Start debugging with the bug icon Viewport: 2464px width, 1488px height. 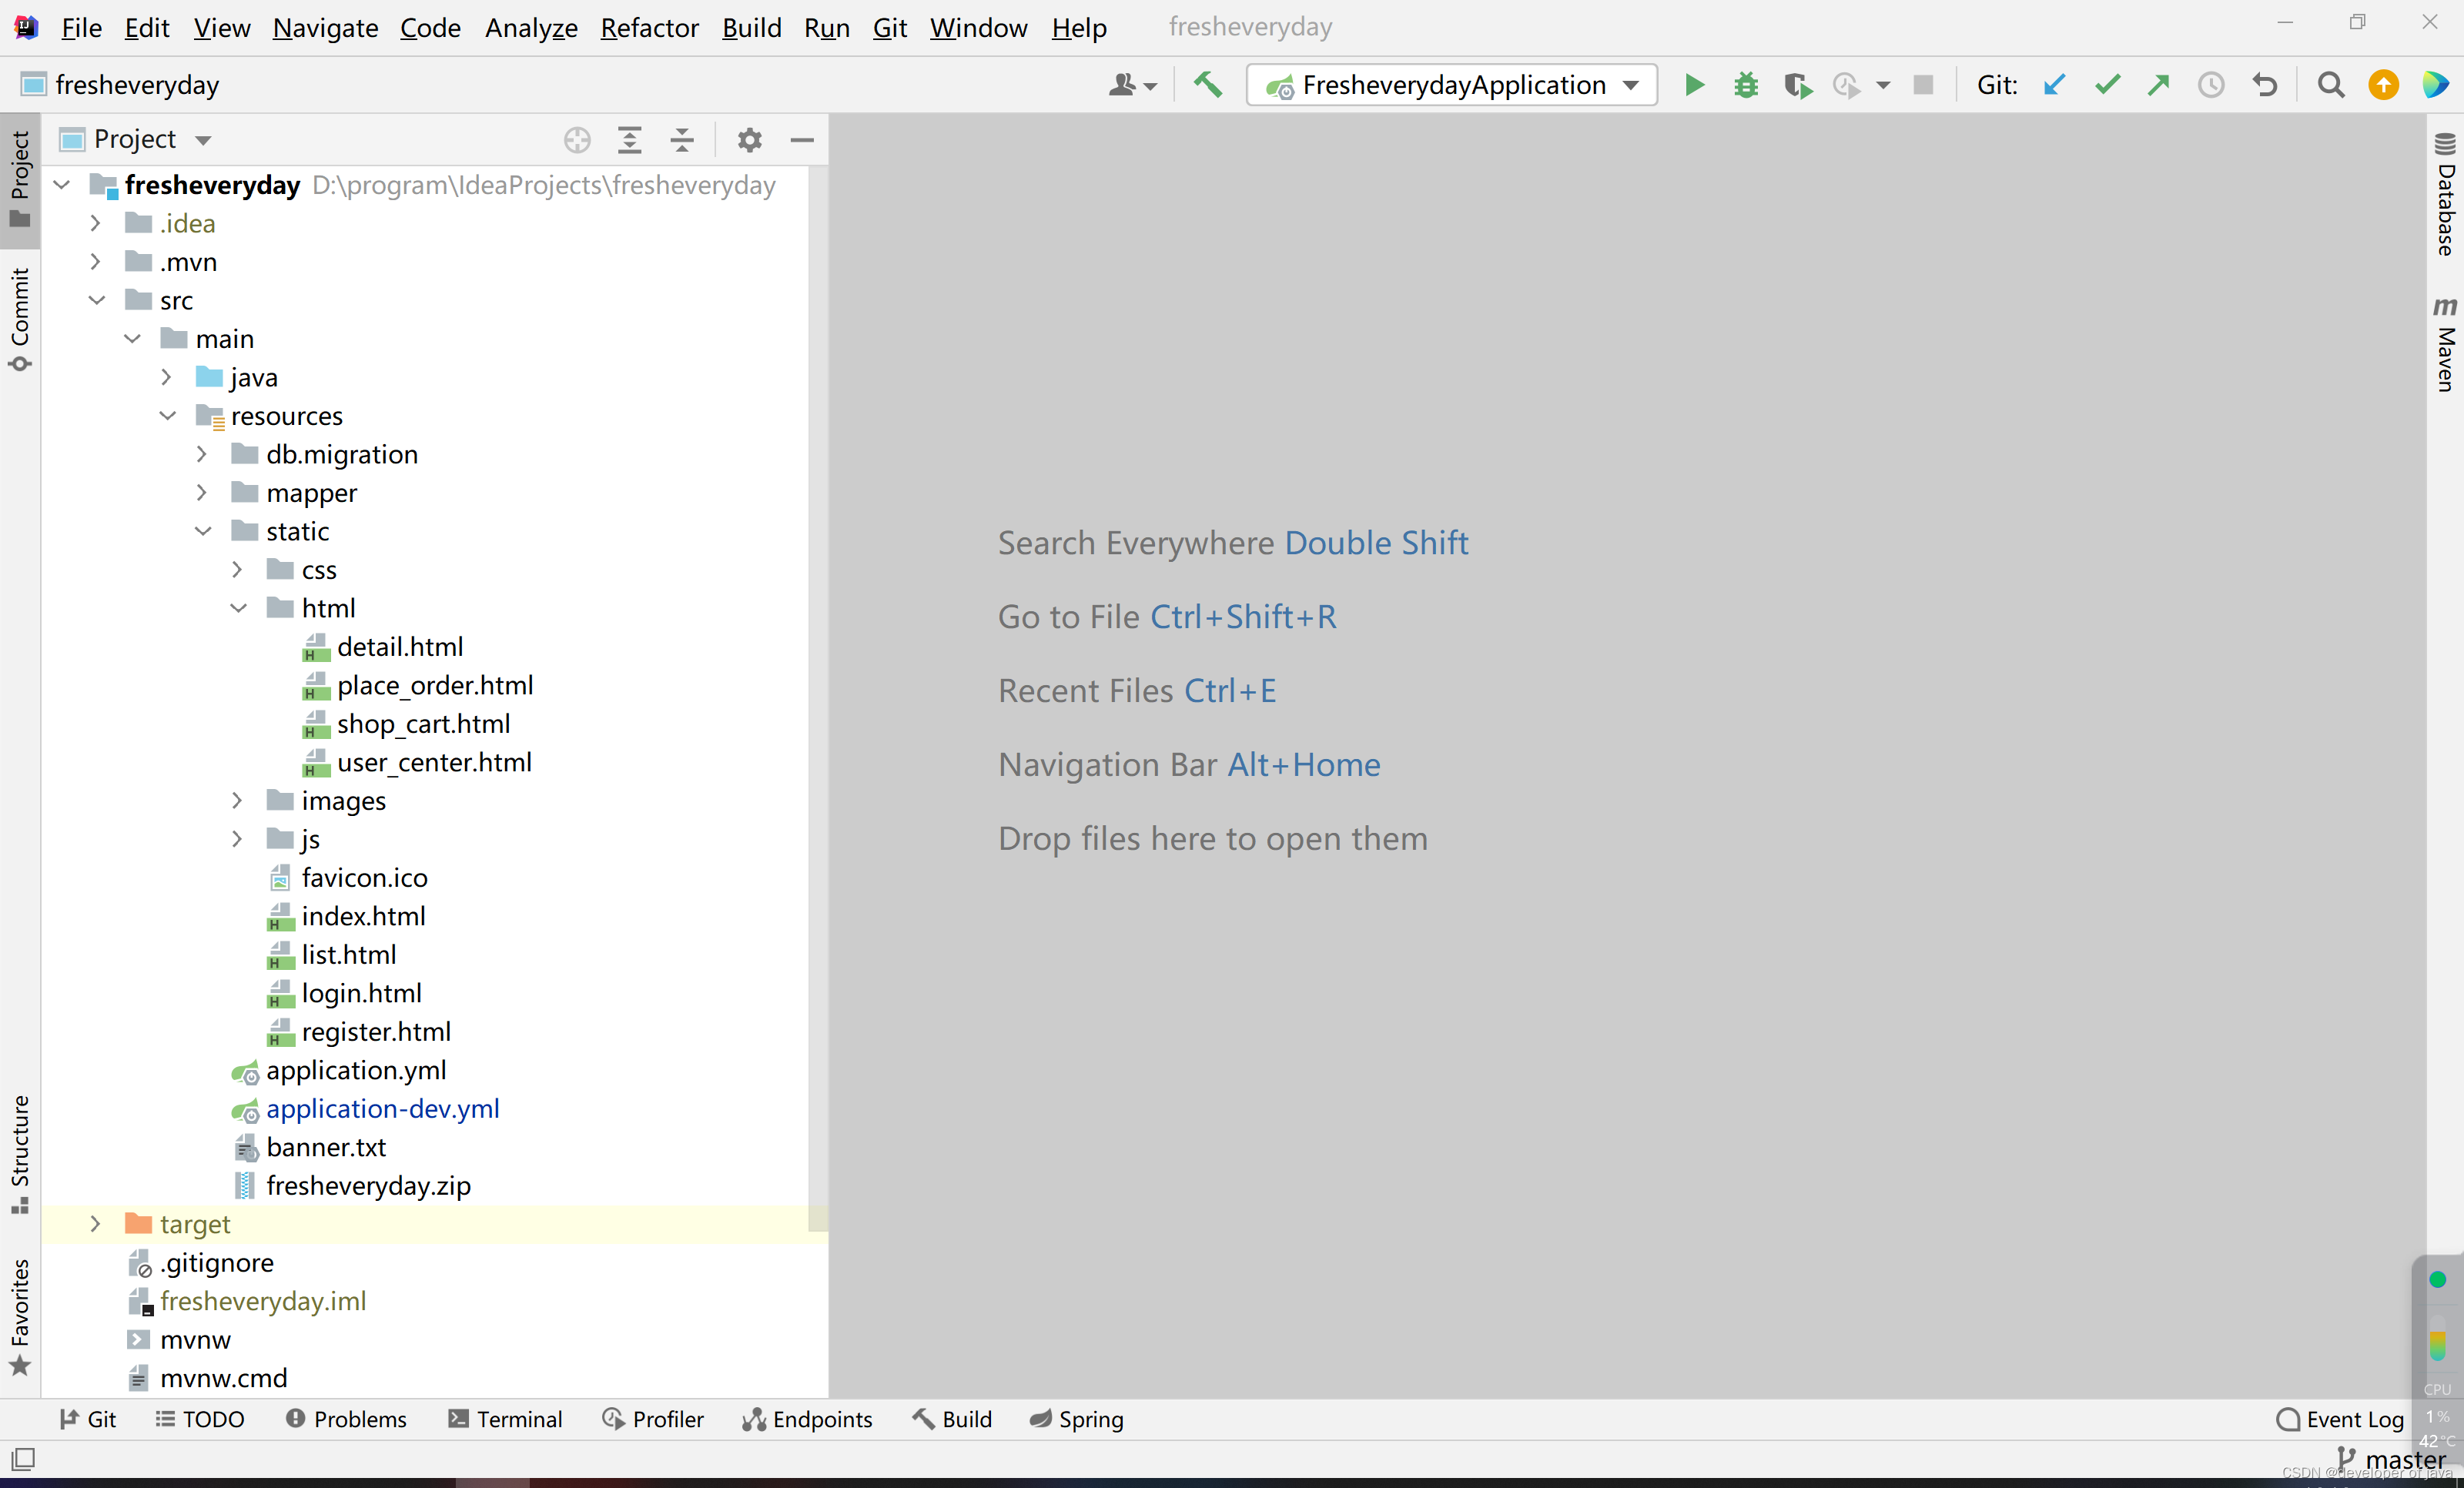point(1745,85)
